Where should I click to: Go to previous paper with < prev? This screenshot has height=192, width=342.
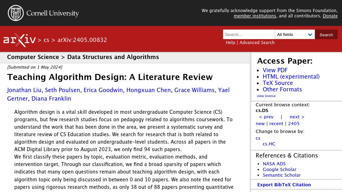(x=266, y=117)
